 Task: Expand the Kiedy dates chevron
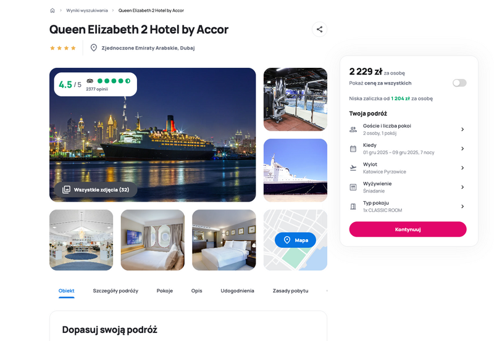[x=463, y=149]
